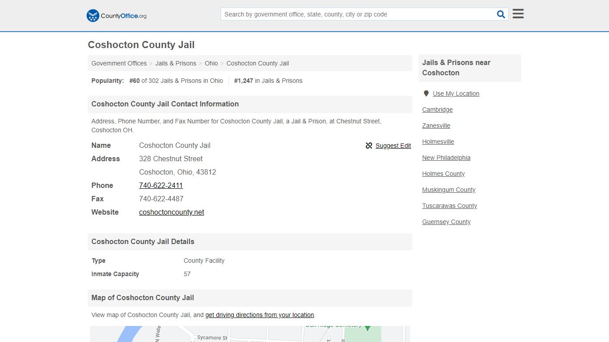Open Coshocton County Jail breadcrumb

click(x=258, y=63)
